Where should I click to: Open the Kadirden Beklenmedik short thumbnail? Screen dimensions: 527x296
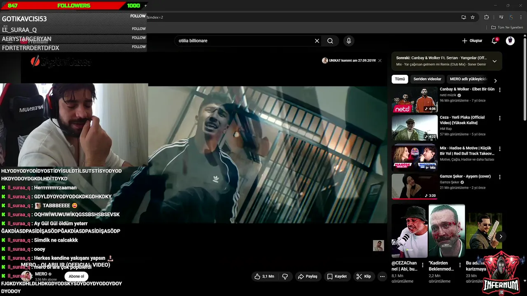446,231
